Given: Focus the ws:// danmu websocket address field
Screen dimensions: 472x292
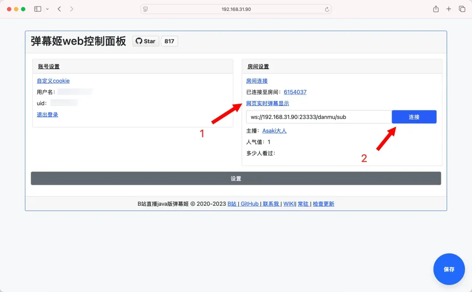Looking at the screenshot, I should [x=319, y=117].
